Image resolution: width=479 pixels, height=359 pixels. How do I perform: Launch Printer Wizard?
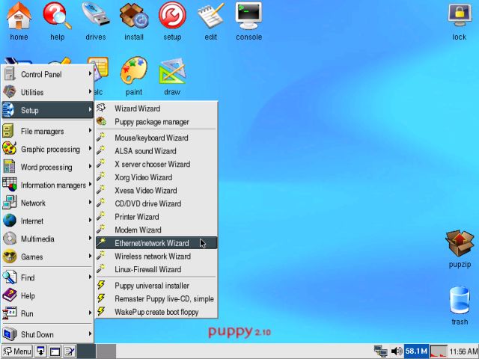pyautogui.click(x=156, y=216)
